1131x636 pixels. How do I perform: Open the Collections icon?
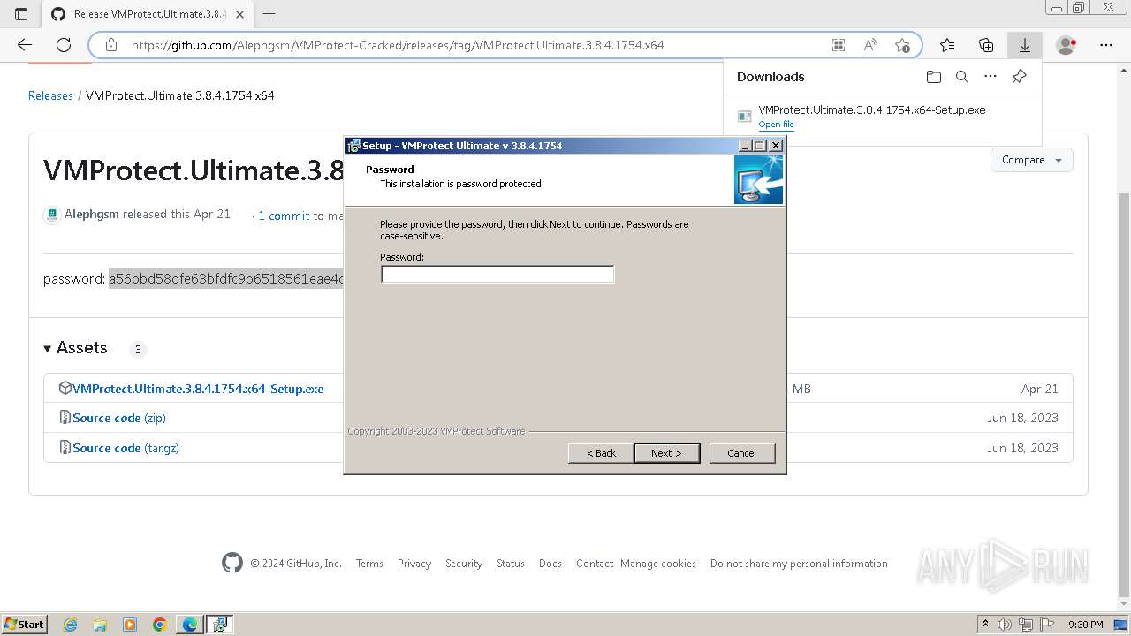point(986,45)
